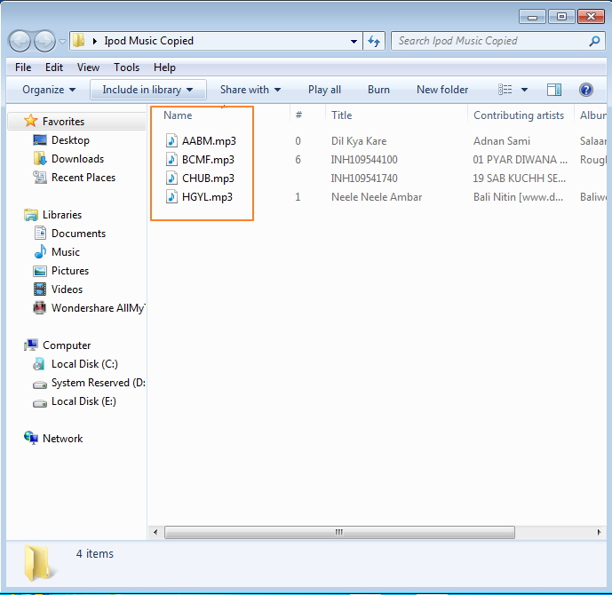The height and width of the screenshot is (595, 612).
Task: Toggle the preview pane icon
Action: click(554, 90)
